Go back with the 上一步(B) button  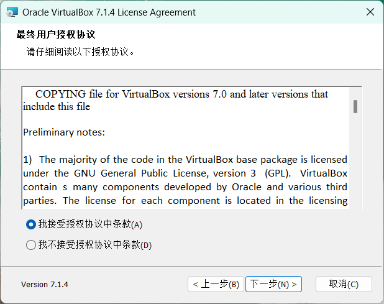(216, 284)
